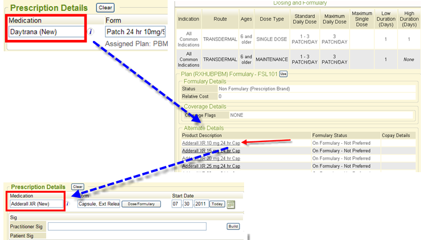
Task: Open the Patch 24 hr form field
Action: tap(135, 32)
